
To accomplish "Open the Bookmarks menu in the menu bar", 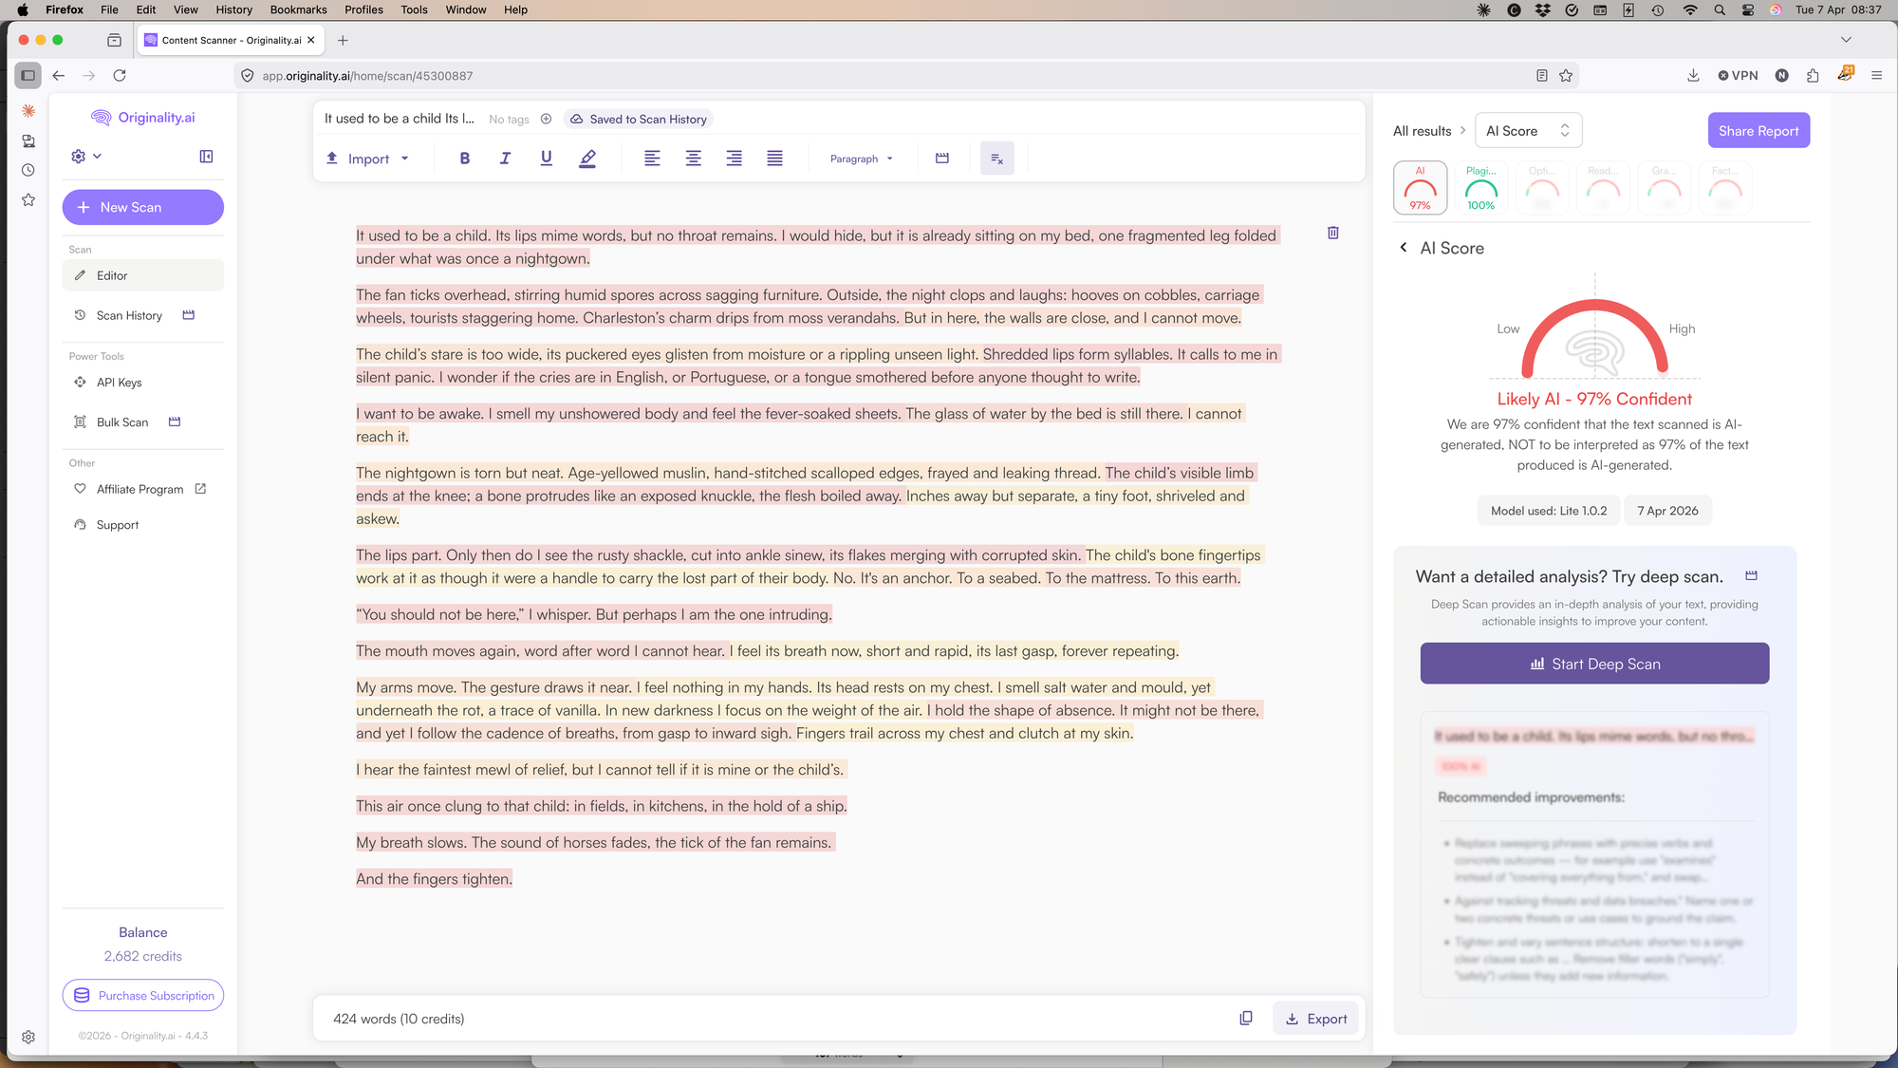I will (298, 9).
